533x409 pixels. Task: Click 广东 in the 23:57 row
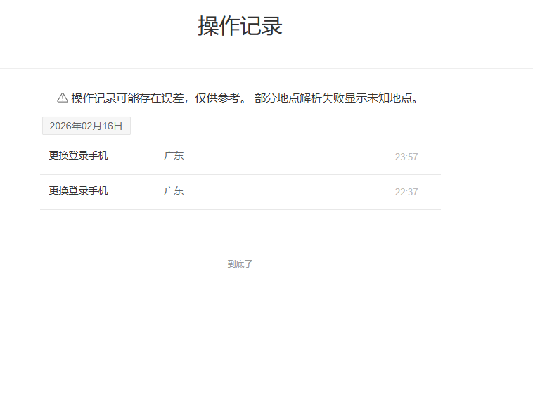click(174, 156)
